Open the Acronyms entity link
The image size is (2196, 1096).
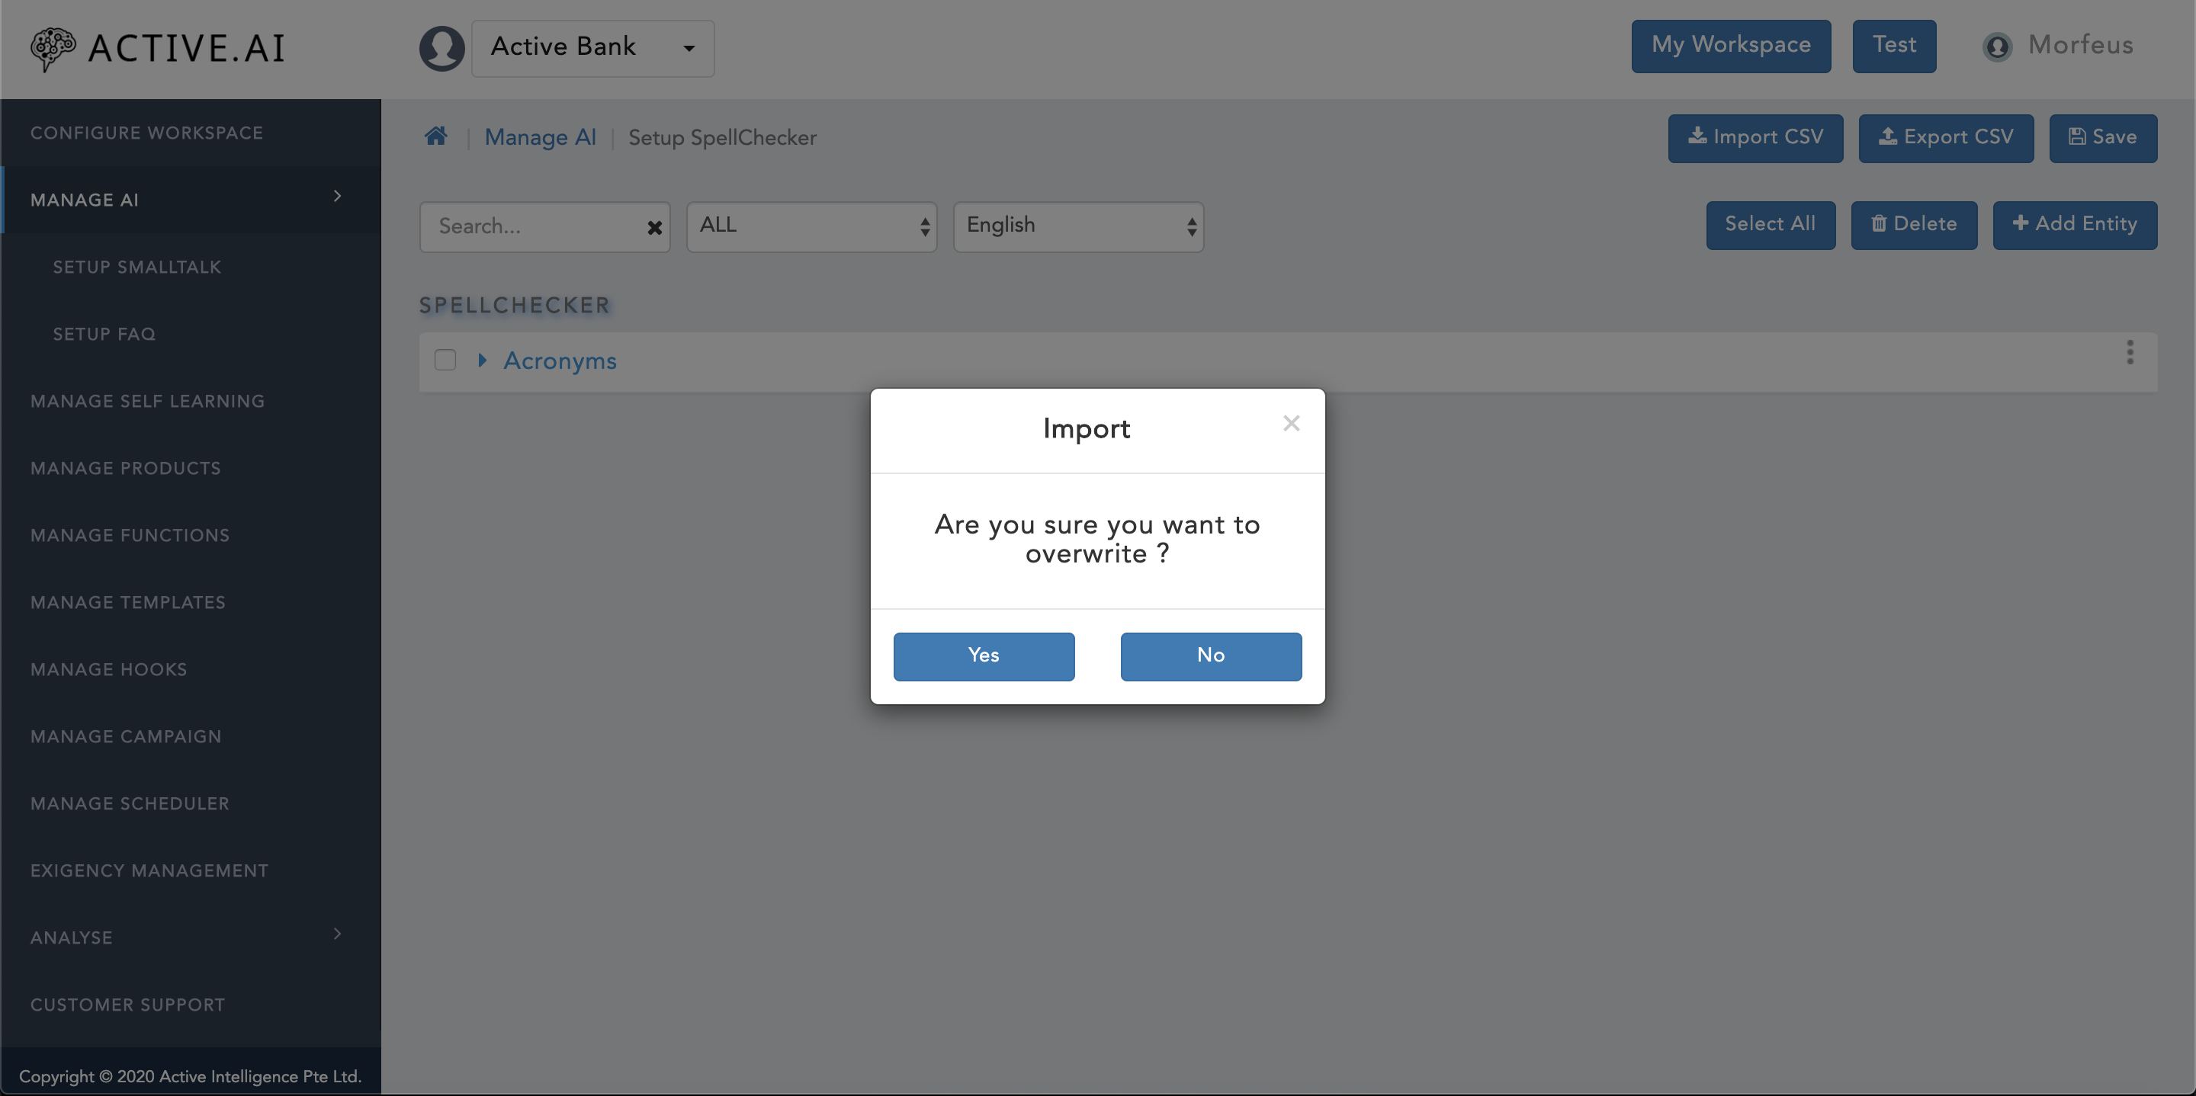point(559,361)
